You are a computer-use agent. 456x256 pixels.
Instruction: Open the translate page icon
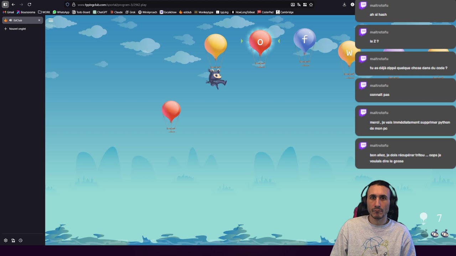pos(299,5)
